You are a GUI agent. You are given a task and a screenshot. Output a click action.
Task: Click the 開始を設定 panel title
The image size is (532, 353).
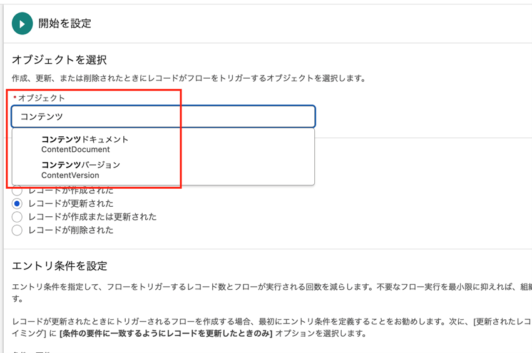click(64, 24)
